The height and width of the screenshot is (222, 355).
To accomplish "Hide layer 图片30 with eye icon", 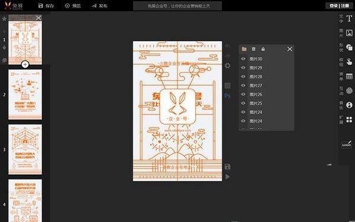I will point(243,58).
